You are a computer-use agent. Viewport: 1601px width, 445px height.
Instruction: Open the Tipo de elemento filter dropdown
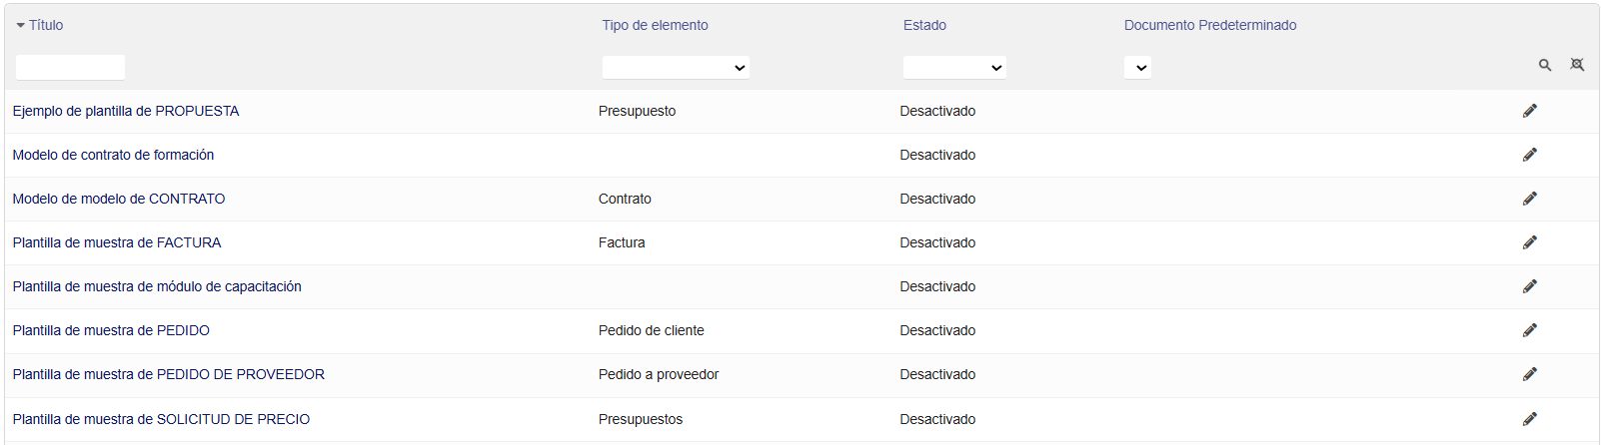pos(676,67)
